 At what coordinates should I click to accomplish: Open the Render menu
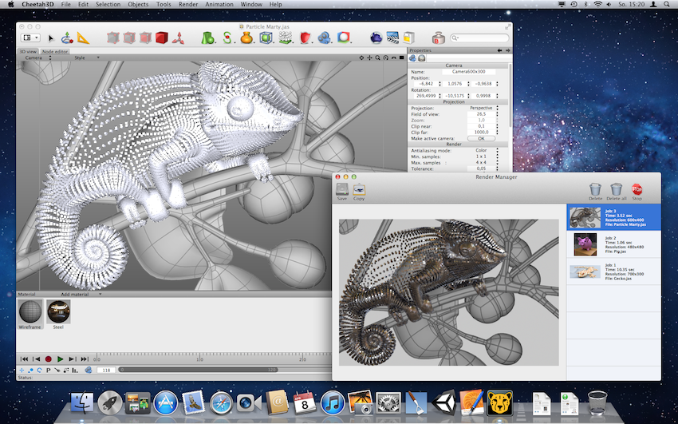click(x=188, y=5)
